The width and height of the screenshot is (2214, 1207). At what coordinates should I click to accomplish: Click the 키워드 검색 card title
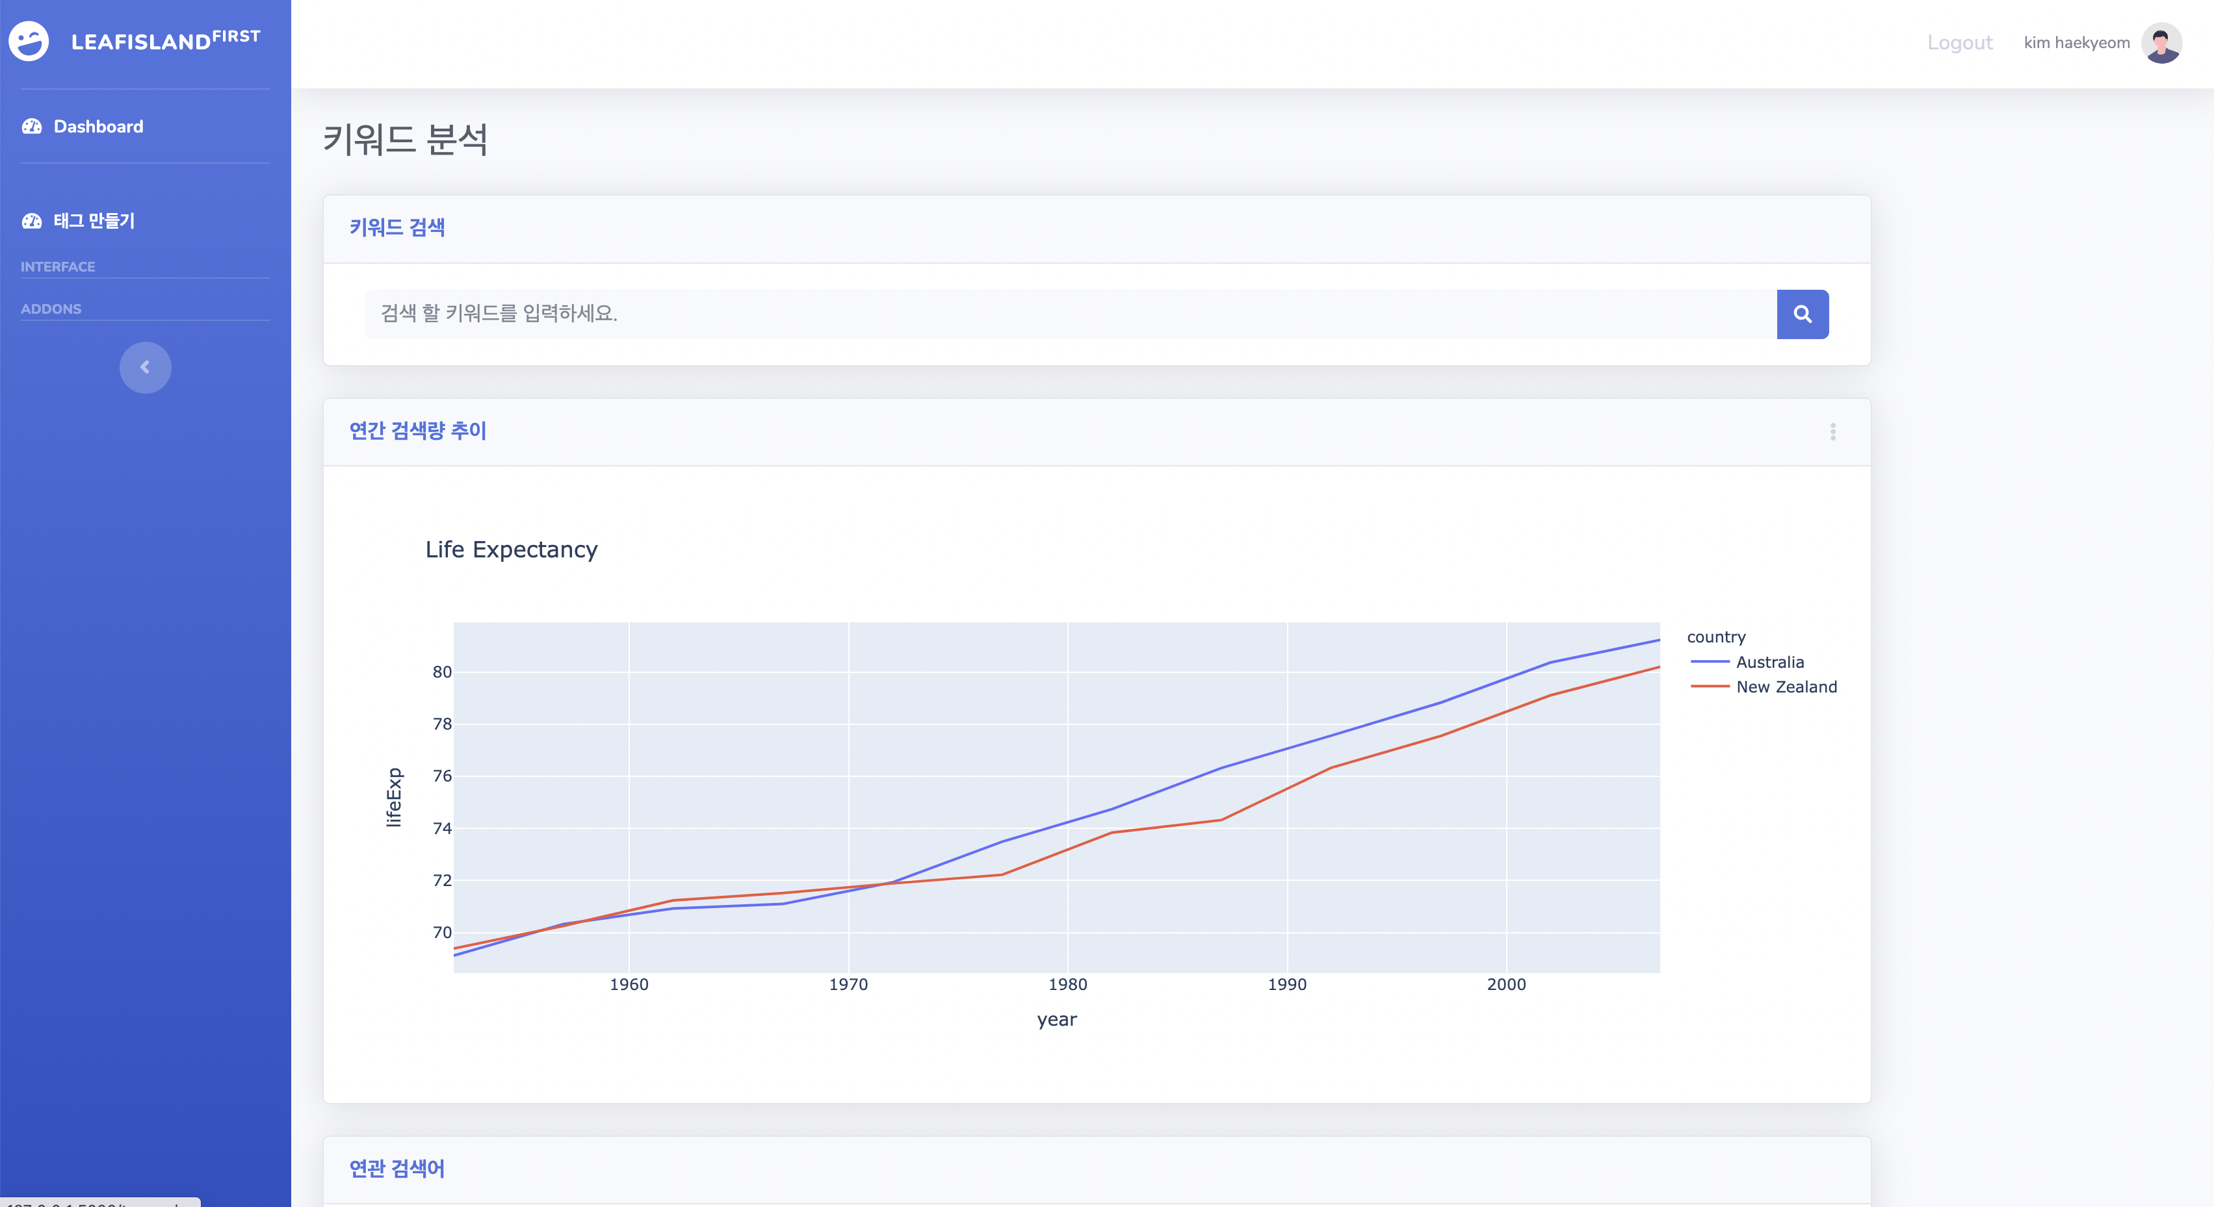click(397, 227)
